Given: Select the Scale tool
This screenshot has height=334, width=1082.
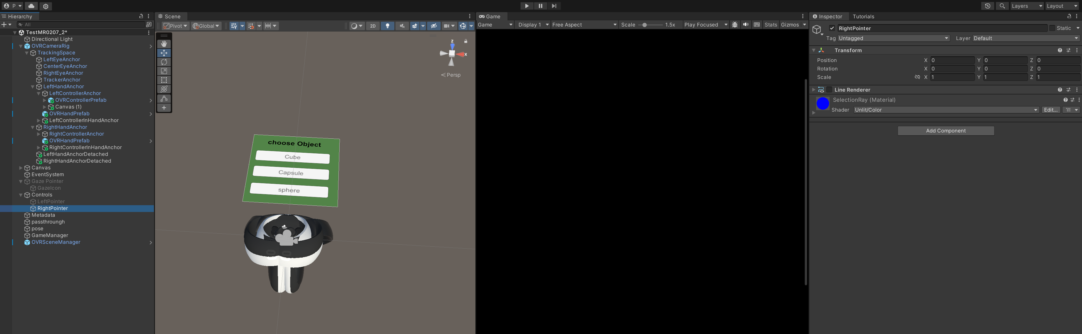Looking at the screenshot, I should pos(164,71).
